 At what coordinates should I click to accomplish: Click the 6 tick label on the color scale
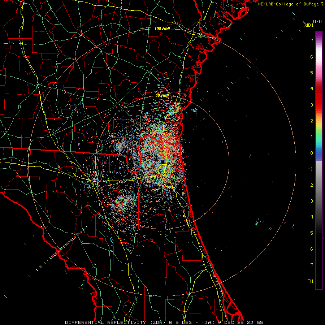[312, 57]
